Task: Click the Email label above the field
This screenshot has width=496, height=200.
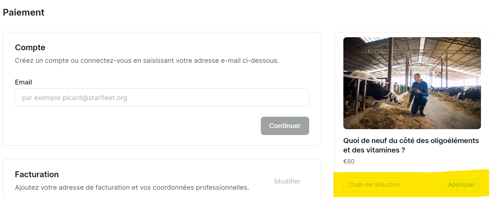Action: point(23,82)
